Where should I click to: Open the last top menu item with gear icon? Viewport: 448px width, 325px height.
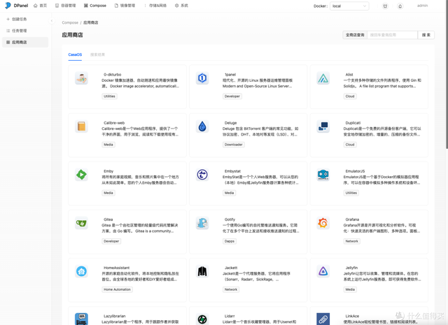coord(181,6)
